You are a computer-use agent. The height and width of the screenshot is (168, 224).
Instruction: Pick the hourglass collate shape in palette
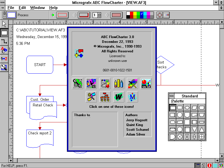[x=187, y=137]
